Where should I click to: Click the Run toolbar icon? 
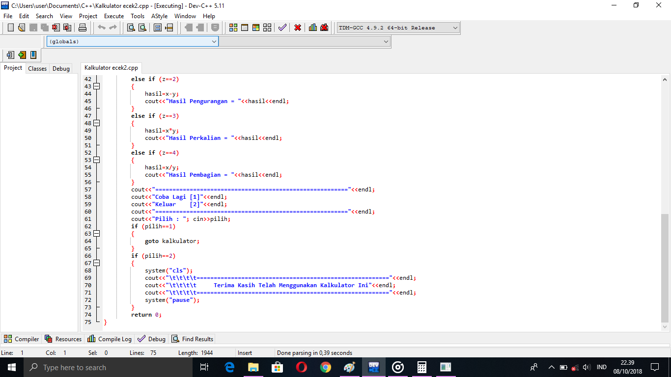245,27
